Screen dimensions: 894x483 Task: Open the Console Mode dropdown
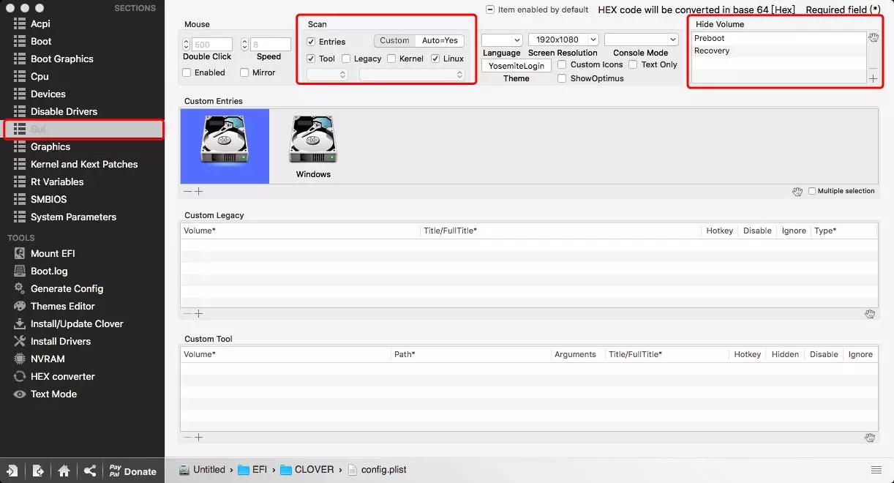pos(642,40)
